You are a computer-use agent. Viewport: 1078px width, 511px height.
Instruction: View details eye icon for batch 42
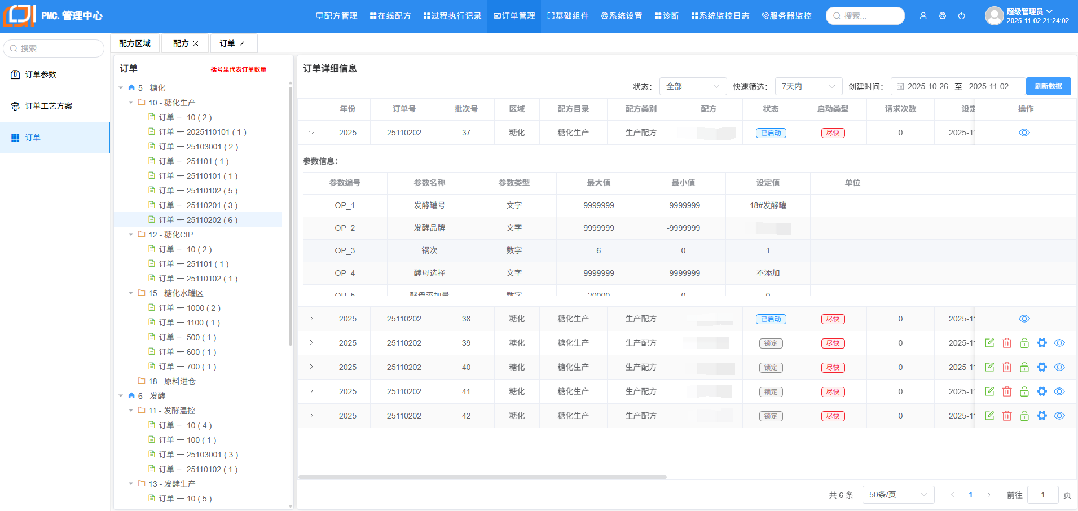pos(1059,416)
